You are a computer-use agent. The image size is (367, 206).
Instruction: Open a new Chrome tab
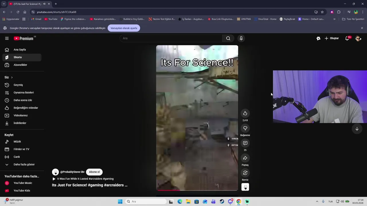(x=56, y=4)
